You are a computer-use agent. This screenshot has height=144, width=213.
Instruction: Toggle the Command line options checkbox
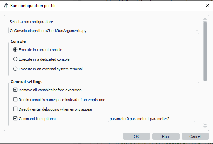[15, 119]
